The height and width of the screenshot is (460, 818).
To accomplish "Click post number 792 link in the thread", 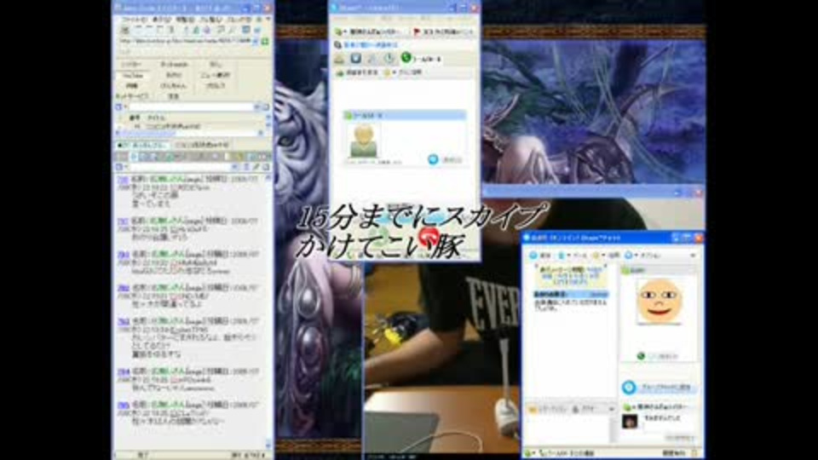I will [123, 288].
